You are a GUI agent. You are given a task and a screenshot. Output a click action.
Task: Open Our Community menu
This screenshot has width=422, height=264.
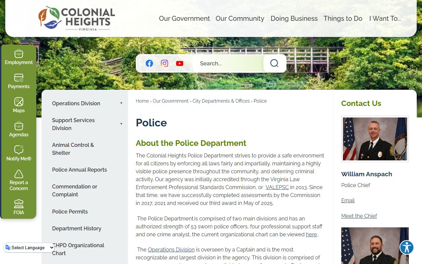[240, 18]
